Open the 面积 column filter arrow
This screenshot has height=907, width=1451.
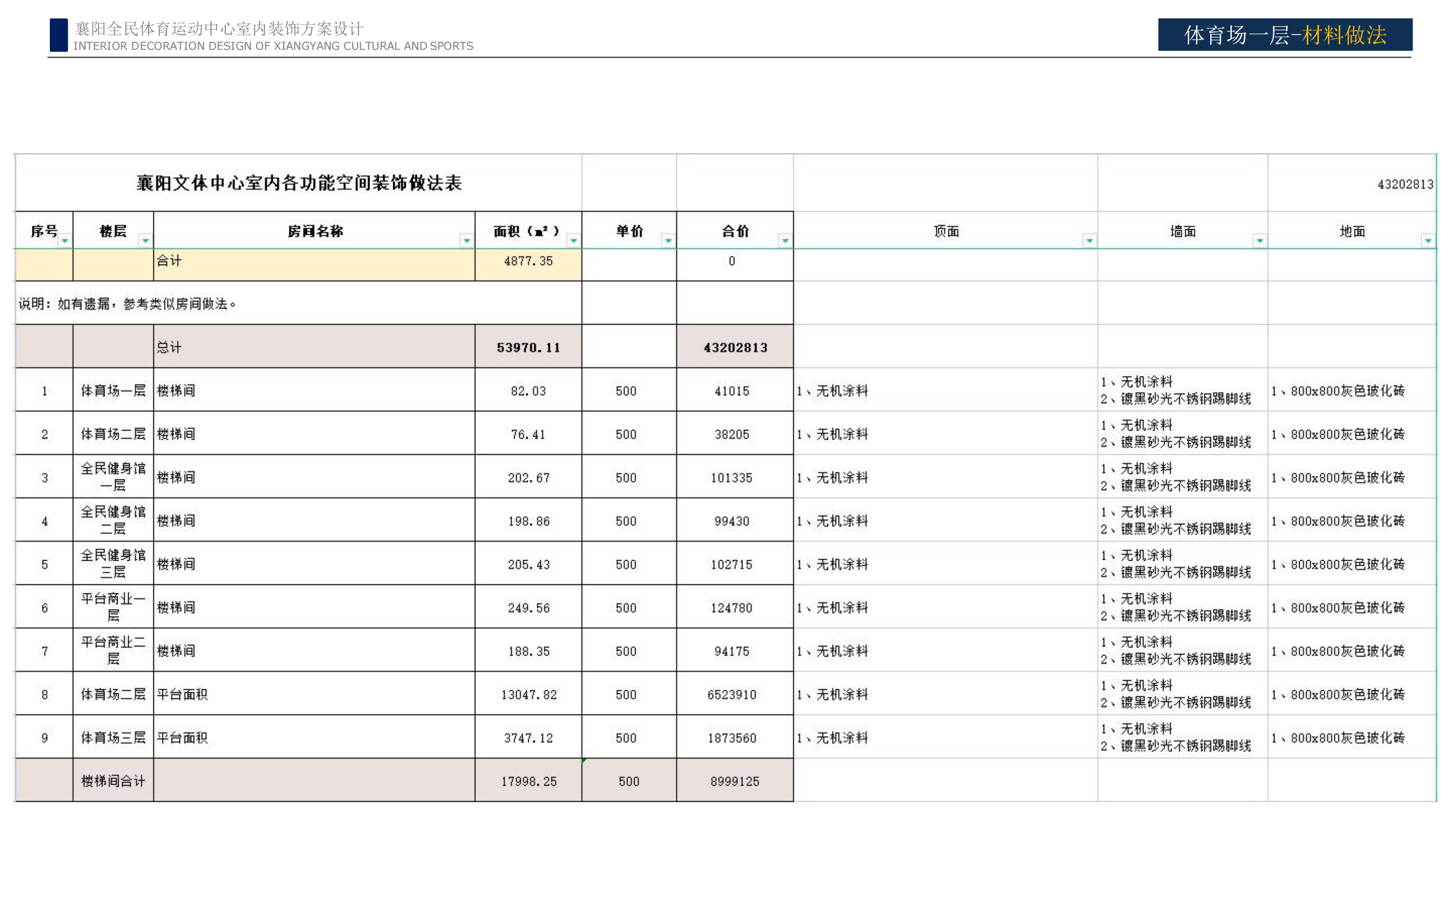(x=573, y=240)
